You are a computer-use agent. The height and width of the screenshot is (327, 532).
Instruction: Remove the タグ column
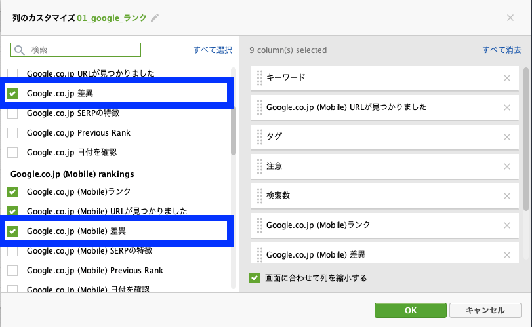tap(507, 137)
